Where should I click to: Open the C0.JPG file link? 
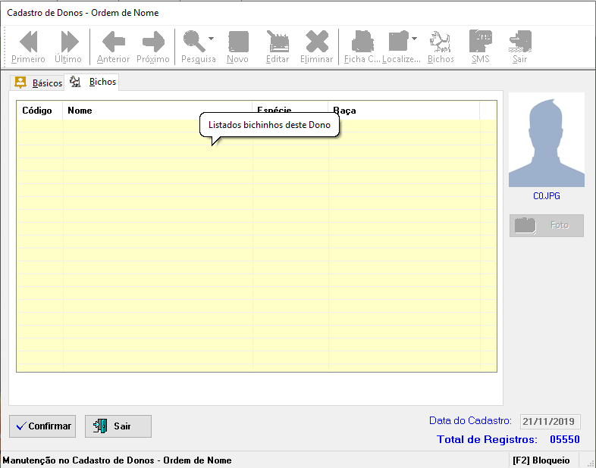(547, 196)
